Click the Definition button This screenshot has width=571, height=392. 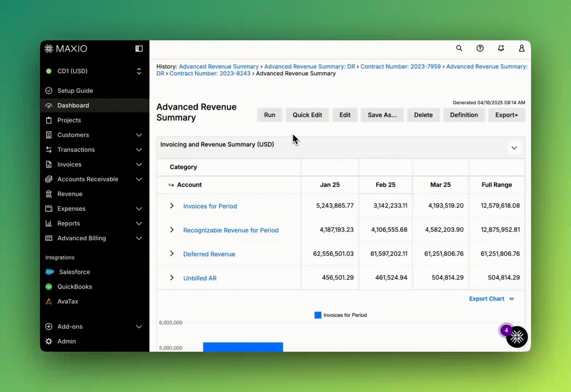tap(464, 115)
